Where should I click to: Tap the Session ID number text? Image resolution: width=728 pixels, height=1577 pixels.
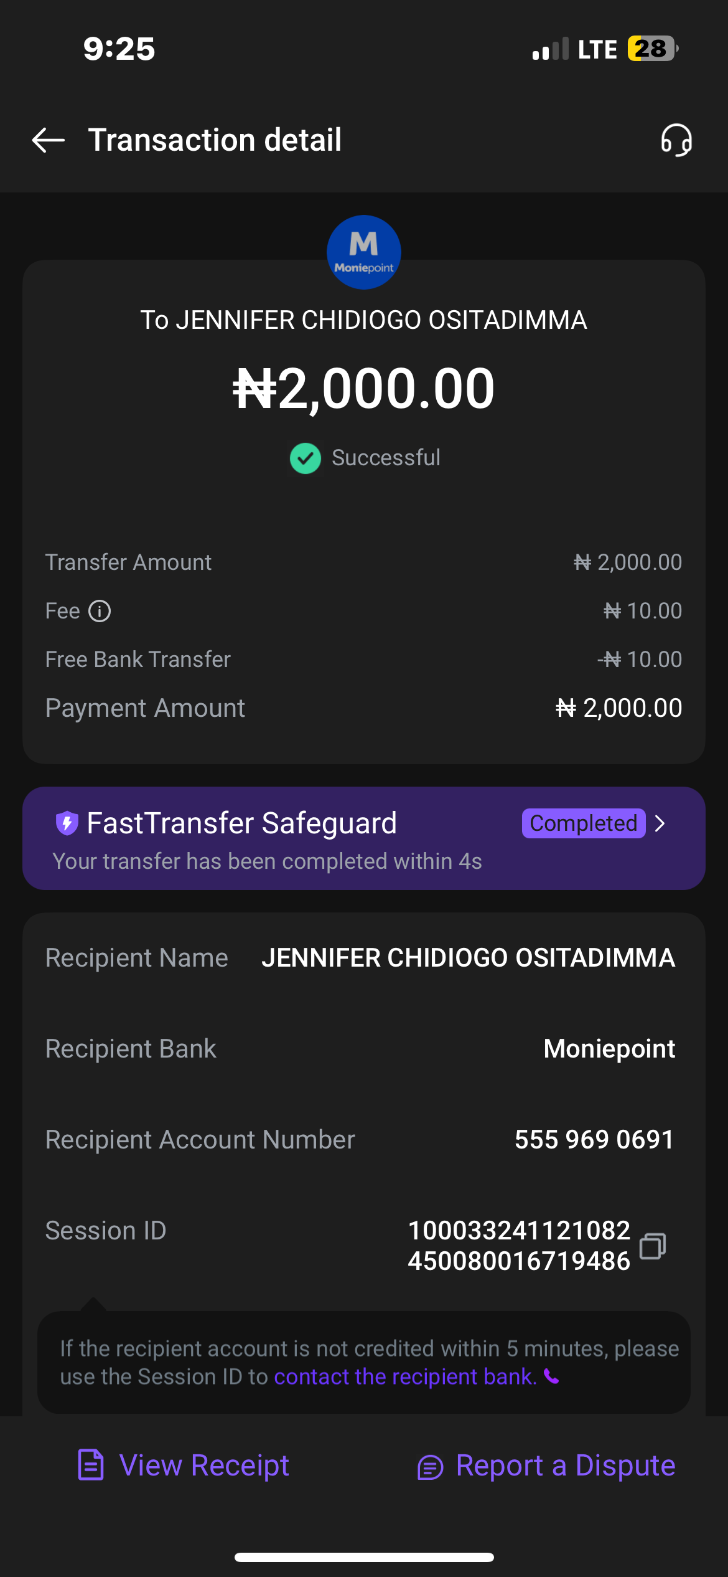click(519, 1246)
